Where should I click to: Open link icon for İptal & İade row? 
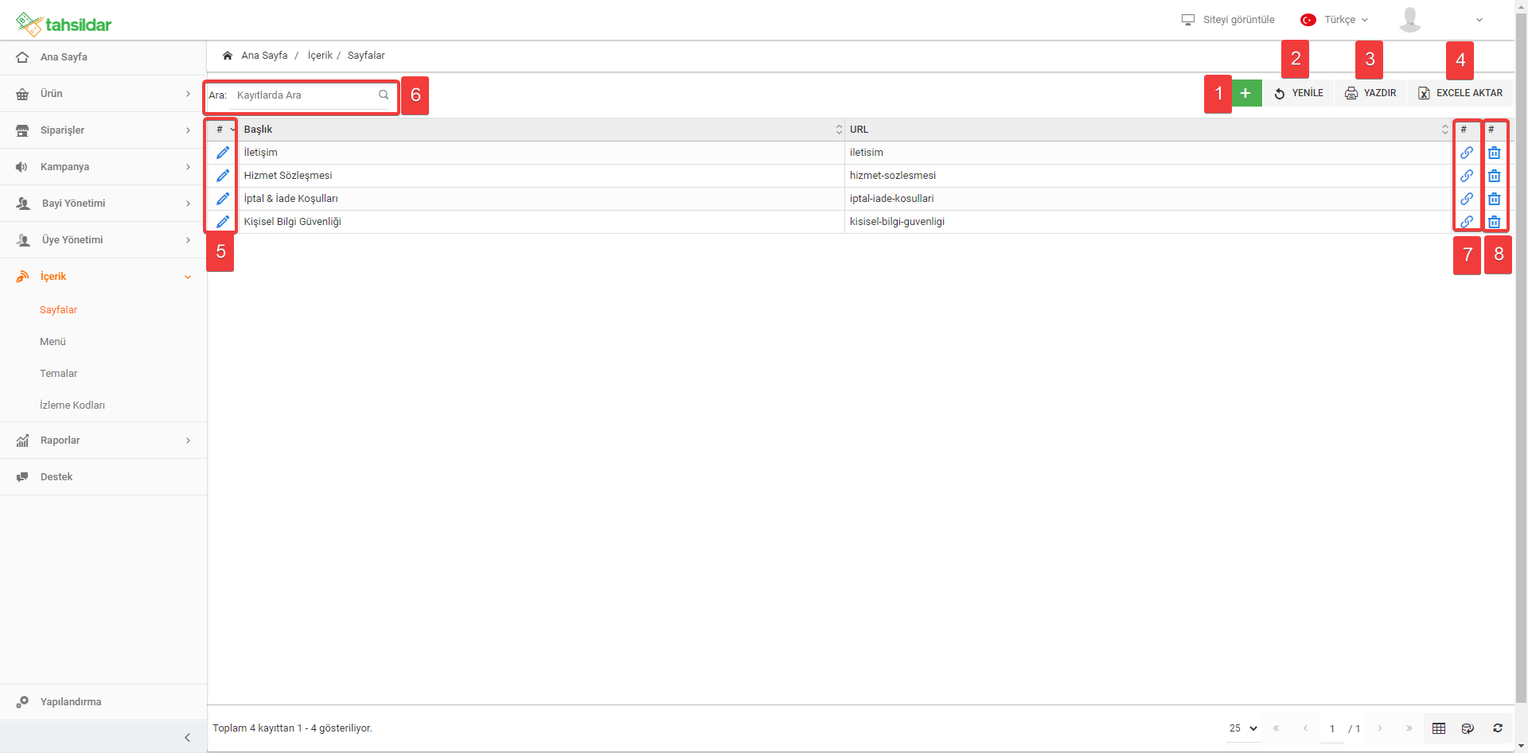point(1467,199)
